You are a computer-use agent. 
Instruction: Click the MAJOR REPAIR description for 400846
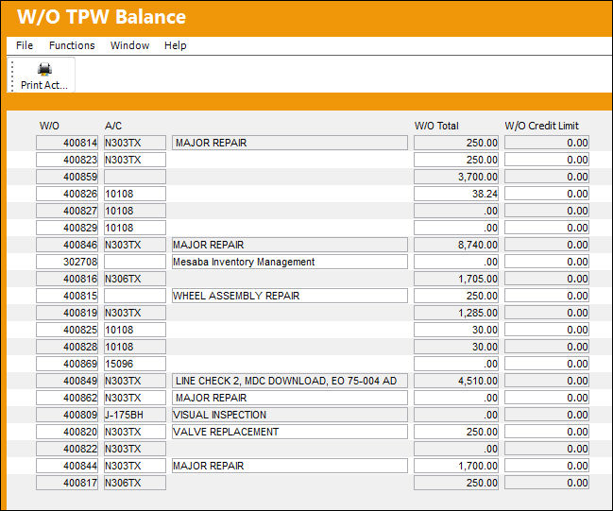pyautogui.click(x=290, y=245)
